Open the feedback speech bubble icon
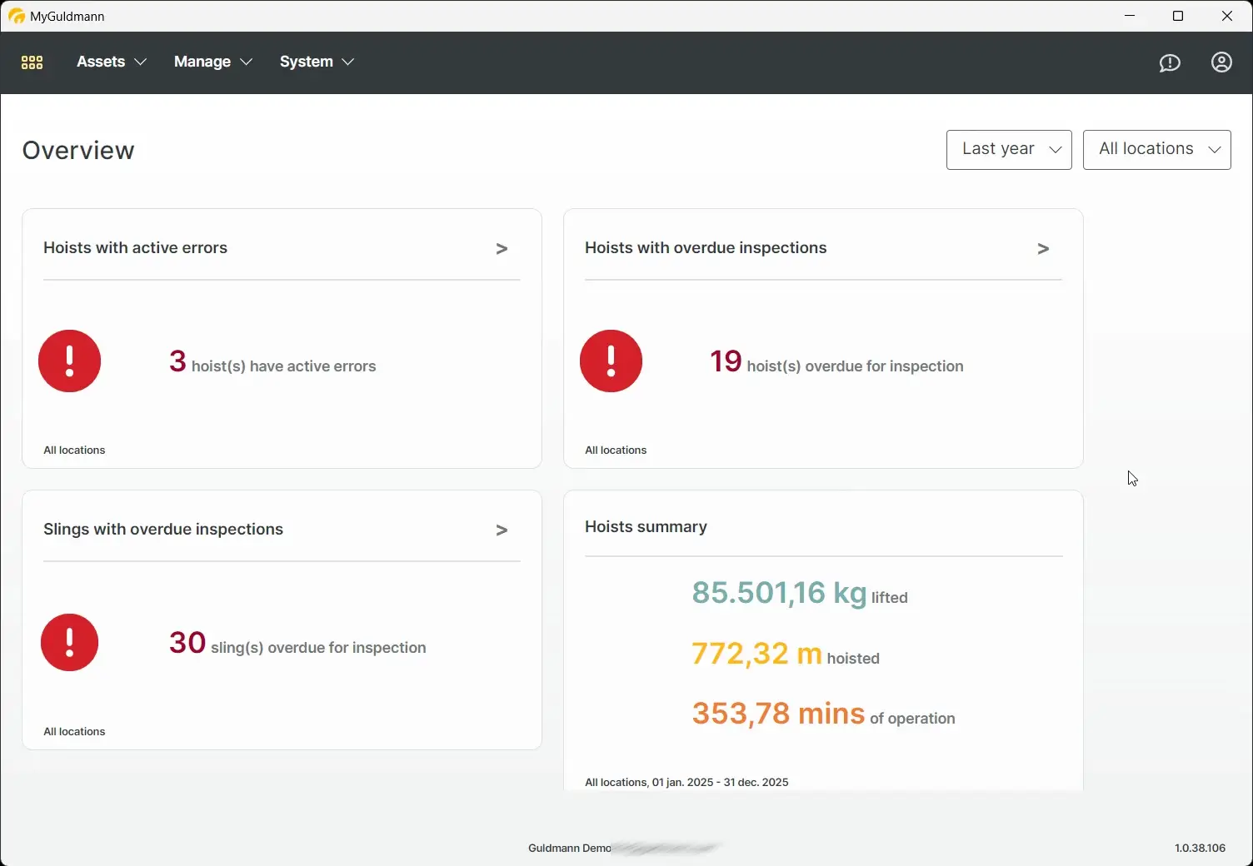The width and height of the screenshot is (1253, 866). (x=1170, y=62)
